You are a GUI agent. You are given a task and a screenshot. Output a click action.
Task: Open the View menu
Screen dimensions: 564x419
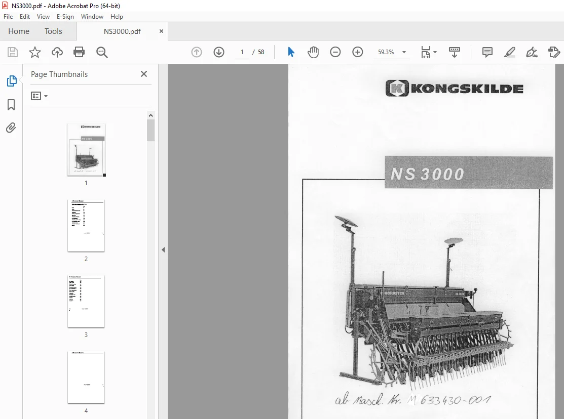click(43, 17)
